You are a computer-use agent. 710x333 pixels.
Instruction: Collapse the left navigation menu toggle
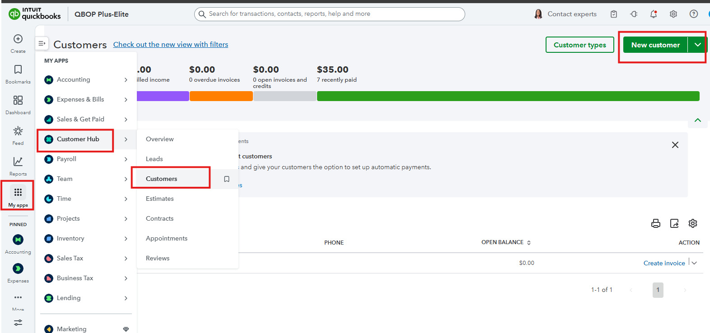click(x=42, y=43)
